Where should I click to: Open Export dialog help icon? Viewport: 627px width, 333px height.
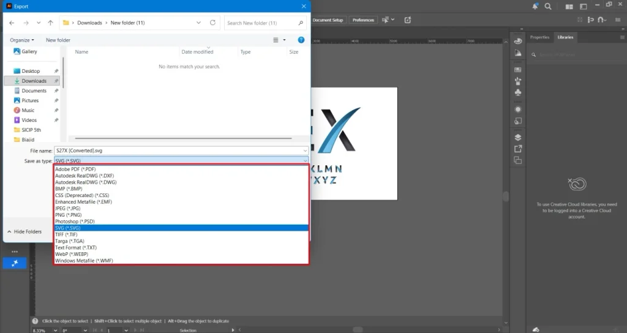(x=301, y=40)
